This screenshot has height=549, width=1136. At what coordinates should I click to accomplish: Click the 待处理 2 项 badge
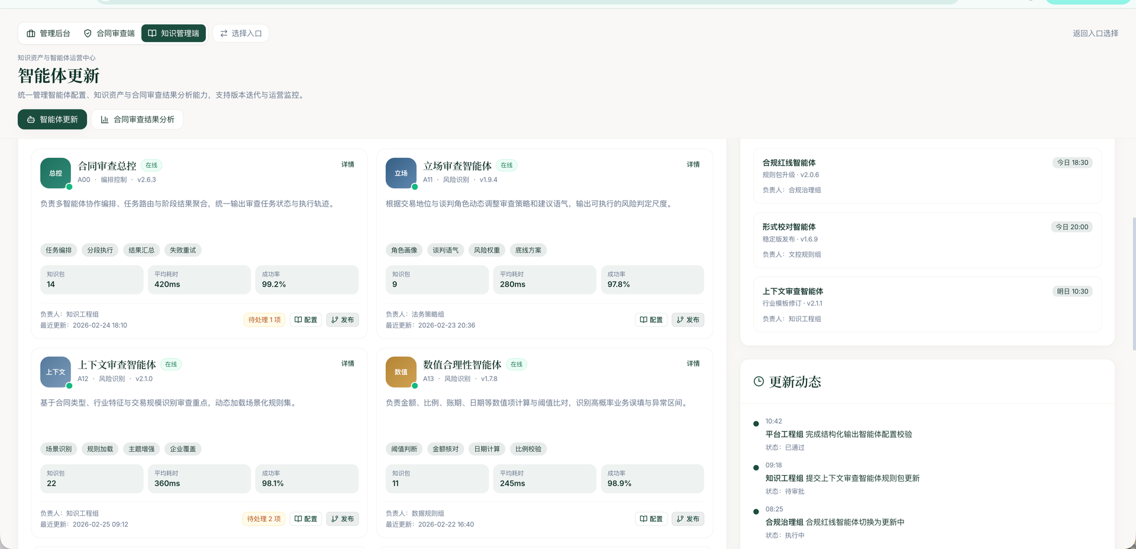[x=264, y=519]
